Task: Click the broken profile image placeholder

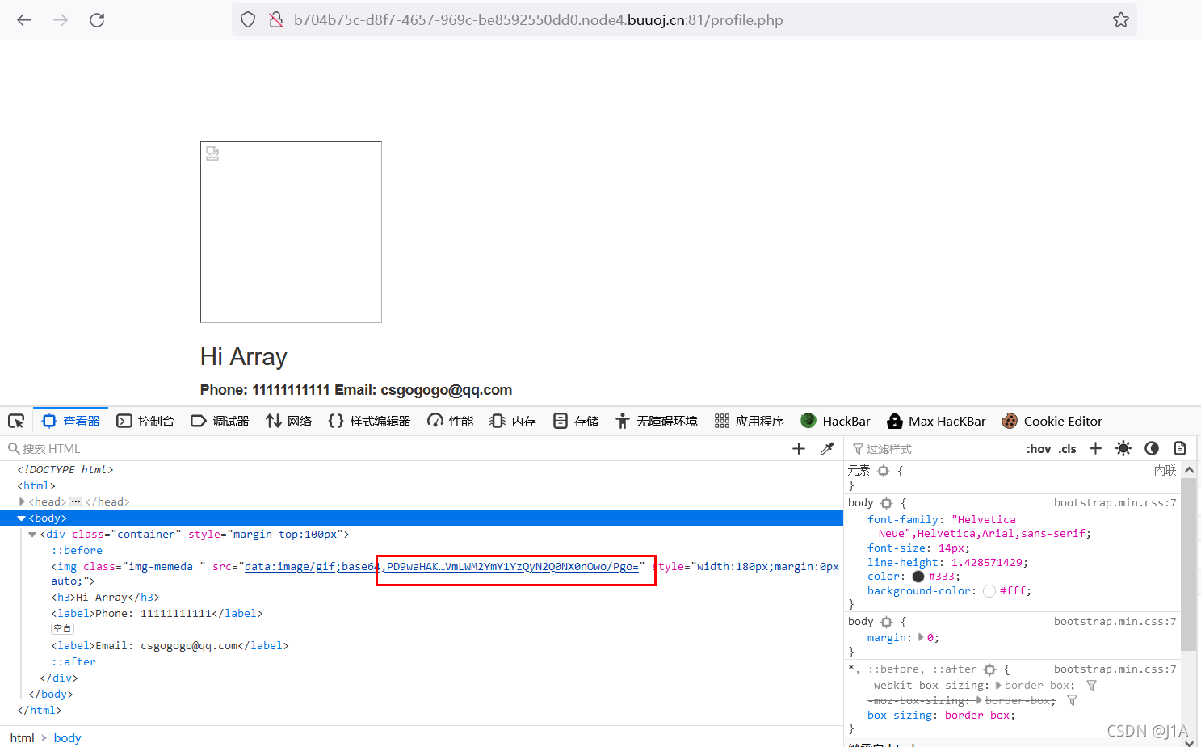Action: (291, 233)
